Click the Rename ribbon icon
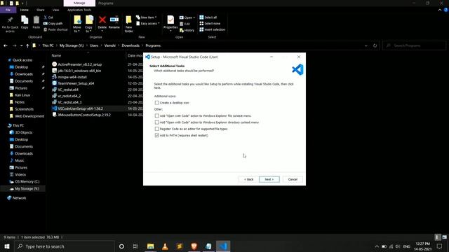 pyautogui.click(x=114, y=22)
